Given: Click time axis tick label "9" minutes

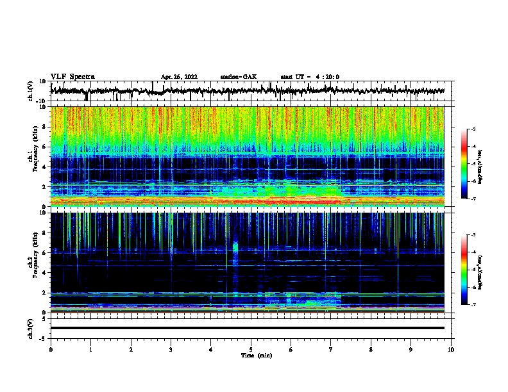Looking at the screenshot, I should pos(411,350).
